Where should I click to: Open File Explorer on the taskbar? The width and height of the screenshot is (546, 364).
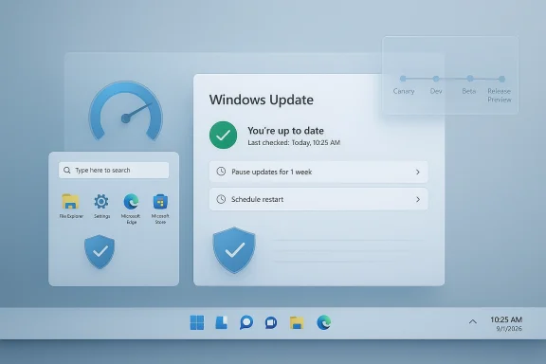pyautogui.click(x=297, y=322)
